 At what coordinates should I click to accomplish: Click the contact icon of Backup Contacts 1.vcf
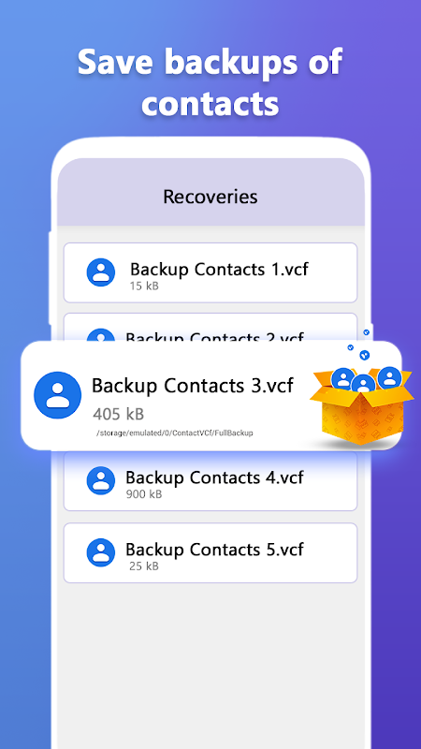[x=101, y=272]
